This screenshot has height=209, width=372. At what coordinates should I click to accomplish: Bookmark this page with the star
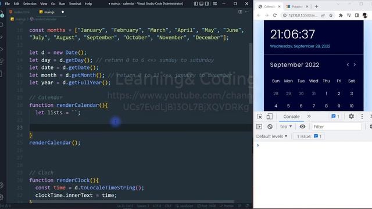pos(331,15)
